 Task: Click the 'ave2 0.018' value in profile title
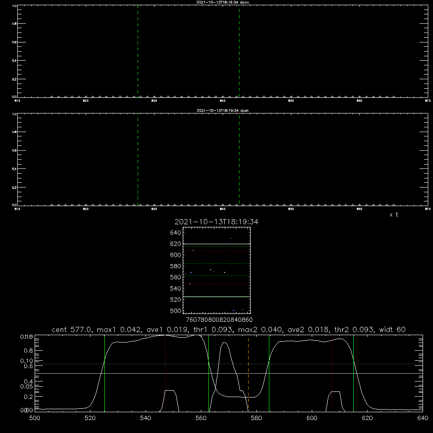(x=308, y=330)
